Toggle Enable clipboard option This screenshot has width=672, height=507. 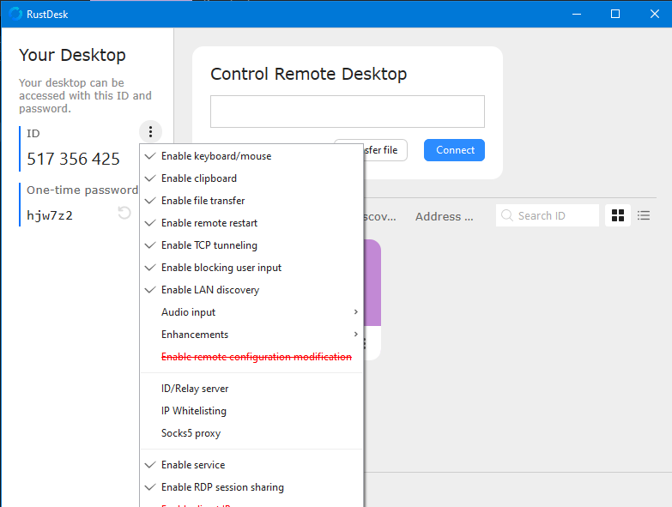[251, 178]
